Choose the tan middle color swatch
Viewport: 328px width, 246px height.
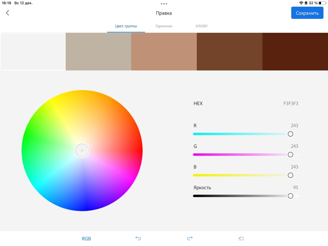click(164, 52)
